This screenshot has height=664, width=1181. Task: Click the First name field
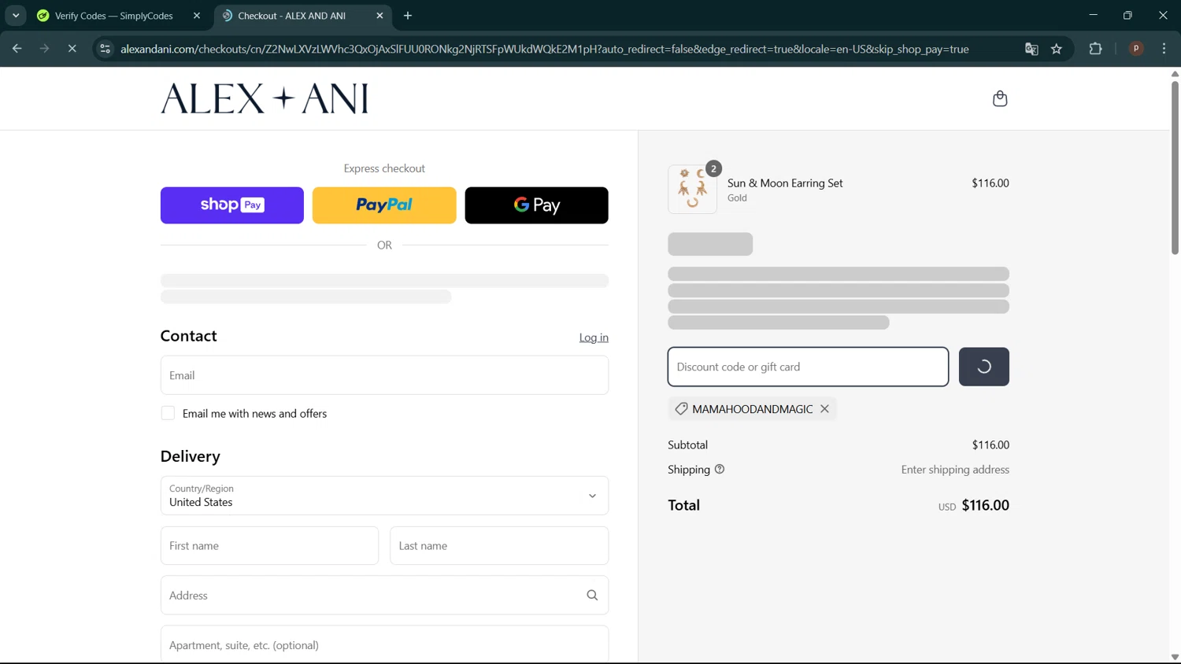coord(269,546)
